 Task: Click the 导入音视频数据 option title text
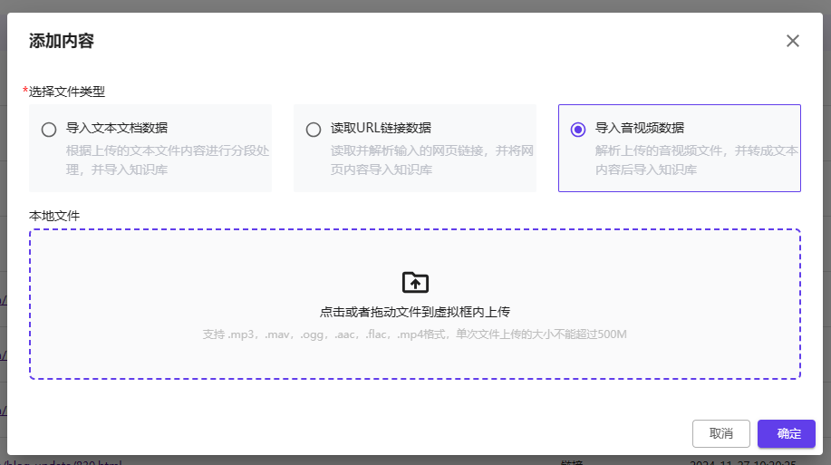[640, 128]
